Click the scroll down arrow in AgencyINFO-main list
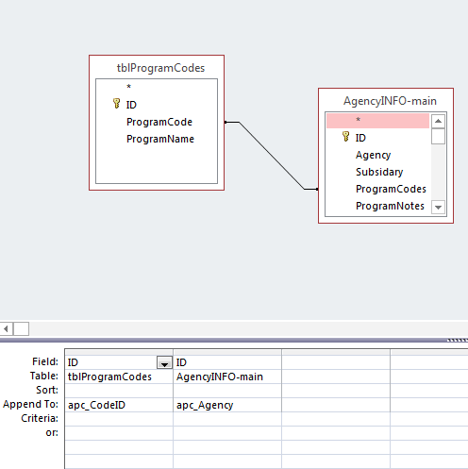 438,207
